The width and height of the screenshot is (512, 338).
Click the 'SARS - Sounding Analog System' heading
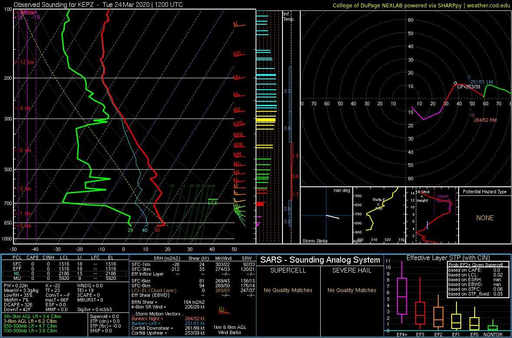pyautogui.click(x=320, y=260)
